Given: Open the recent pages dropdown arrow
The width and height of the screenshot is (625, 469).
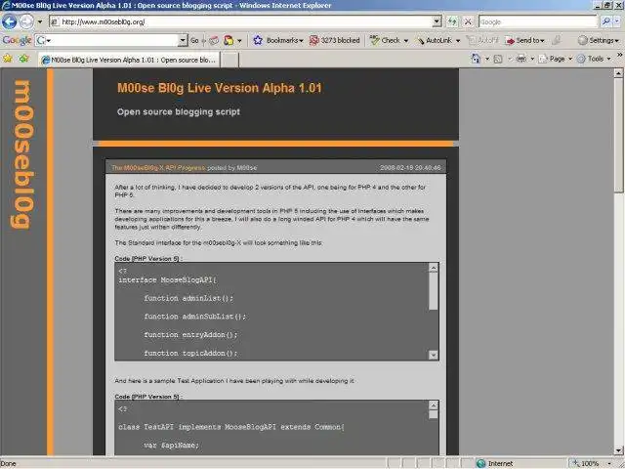Looking at the screenshot, I should (39, 21).
